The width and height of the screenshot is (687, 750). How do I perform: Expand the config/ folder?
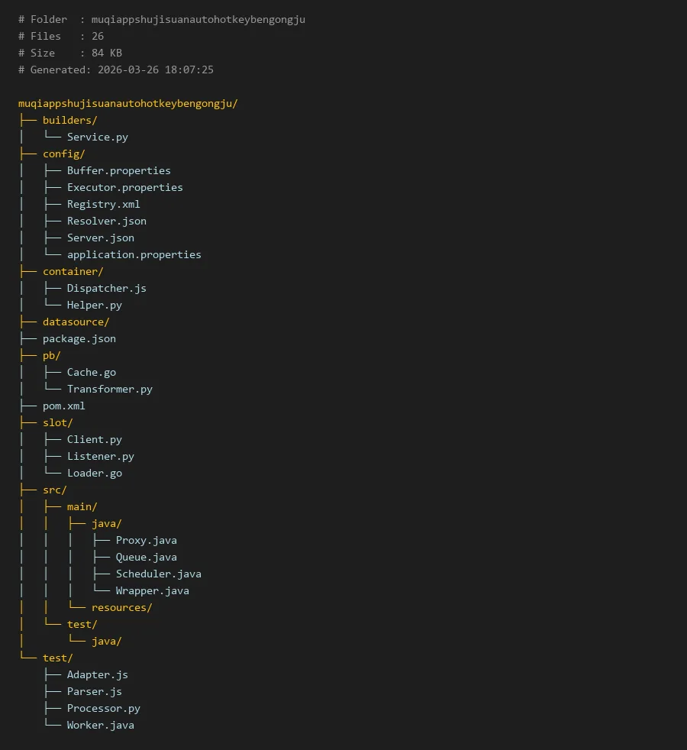coord(63,154)
